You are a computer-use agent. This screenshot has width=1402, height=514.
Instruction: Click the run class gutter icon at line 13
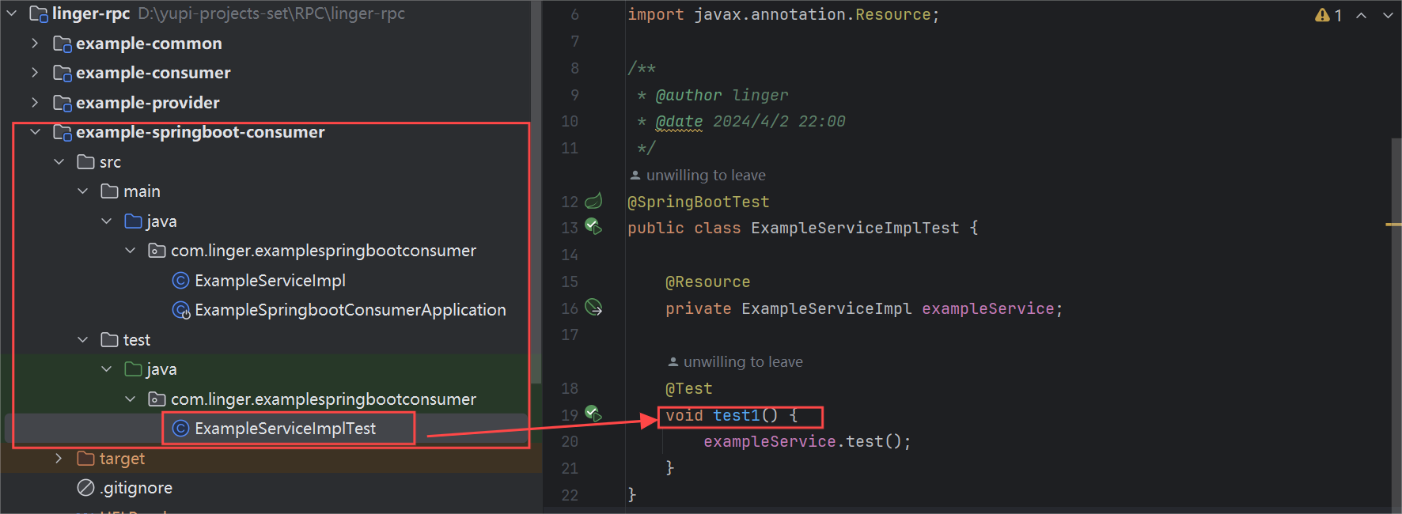tap(593, 227)
